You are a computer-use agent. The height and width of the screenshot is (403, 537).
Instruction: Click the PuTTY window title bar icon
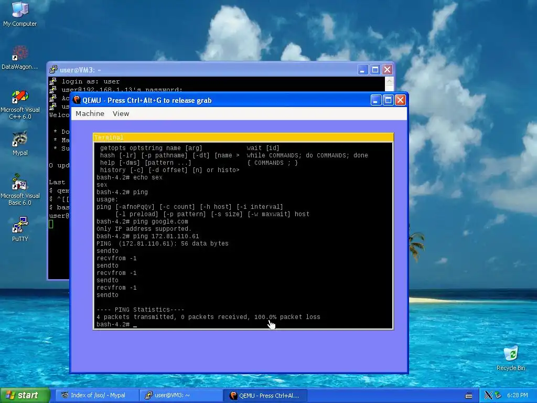pyautogui.click(x=53, y=70)
